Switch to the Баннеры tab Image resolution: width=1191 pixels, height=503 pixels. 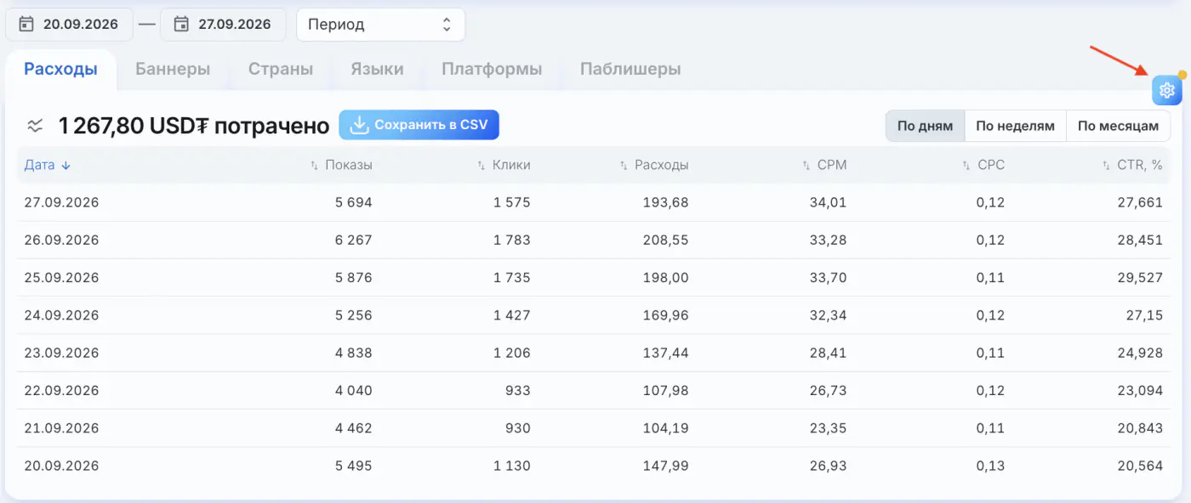point(173,69)
